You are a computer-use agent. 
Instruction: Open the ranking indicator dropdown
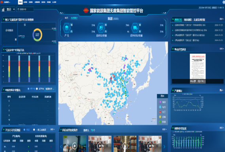click(x=50, y=89)
